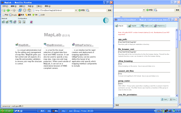Click the volume speaker icon in system tray
The image size is (181, 113).
tap(170, 111)
